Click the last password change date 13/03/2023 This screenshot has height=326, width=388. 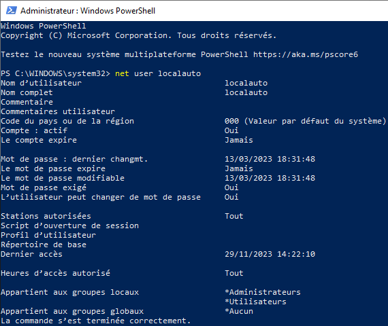pos(248,159)
